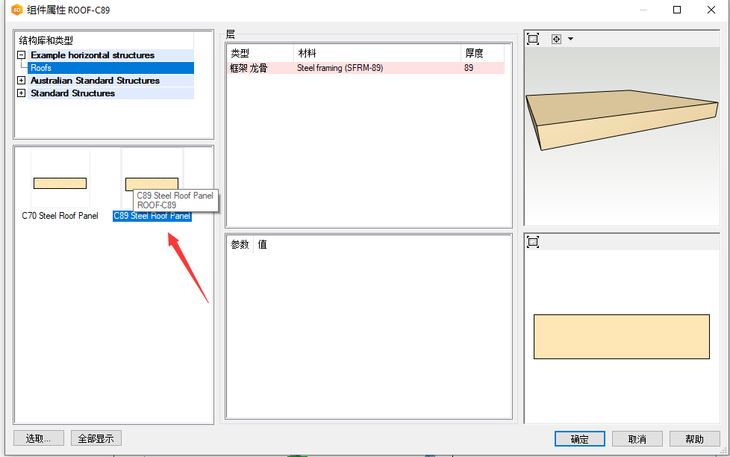Select the Roofs tree item
The width and height of the screenshot is (730, 457).
click(x=110, y=68)
